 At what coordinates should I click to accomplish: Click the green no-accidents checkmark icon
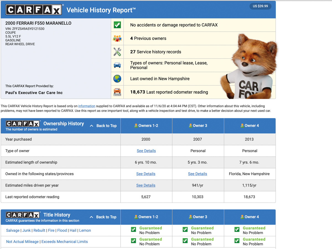tap(117, 25)
